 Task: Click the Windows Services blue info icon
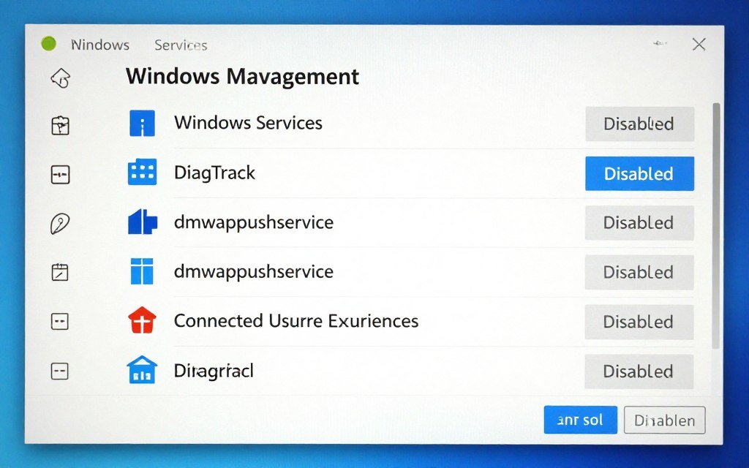(142, 123)
